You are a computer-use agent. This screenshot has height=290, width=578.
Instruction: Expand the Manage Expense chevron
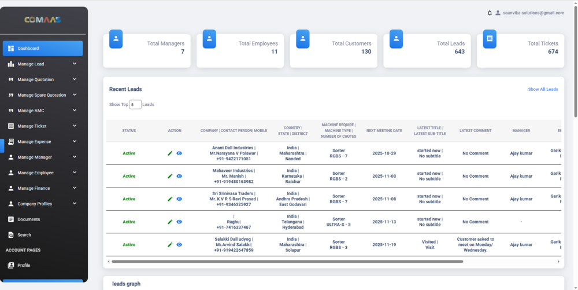pos(75,141)
